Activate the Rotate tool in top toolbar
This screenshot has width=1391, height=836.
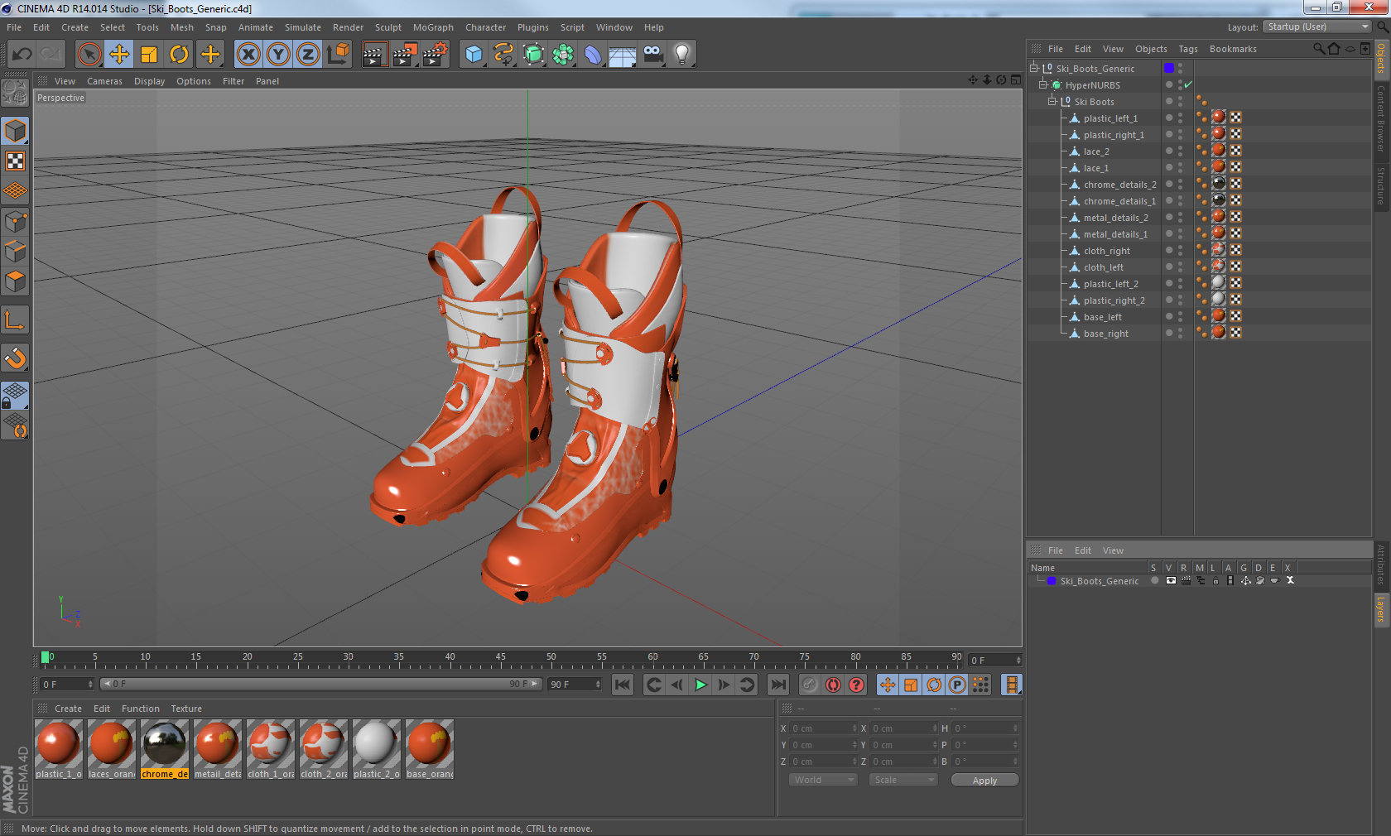coord(179,55)
